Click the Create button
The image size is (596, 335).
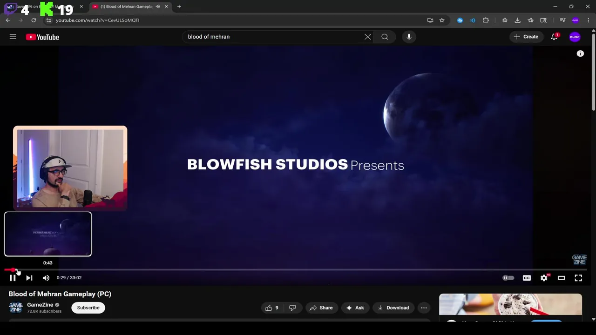(x=526, y=37)
